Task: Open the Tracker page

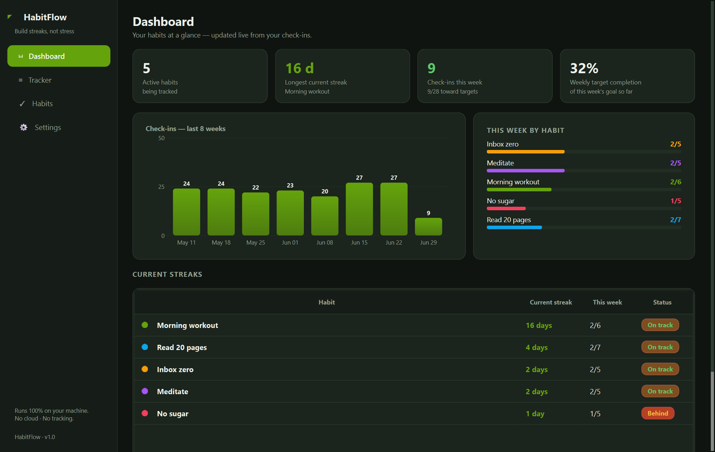Action: [x=59, y=80]
